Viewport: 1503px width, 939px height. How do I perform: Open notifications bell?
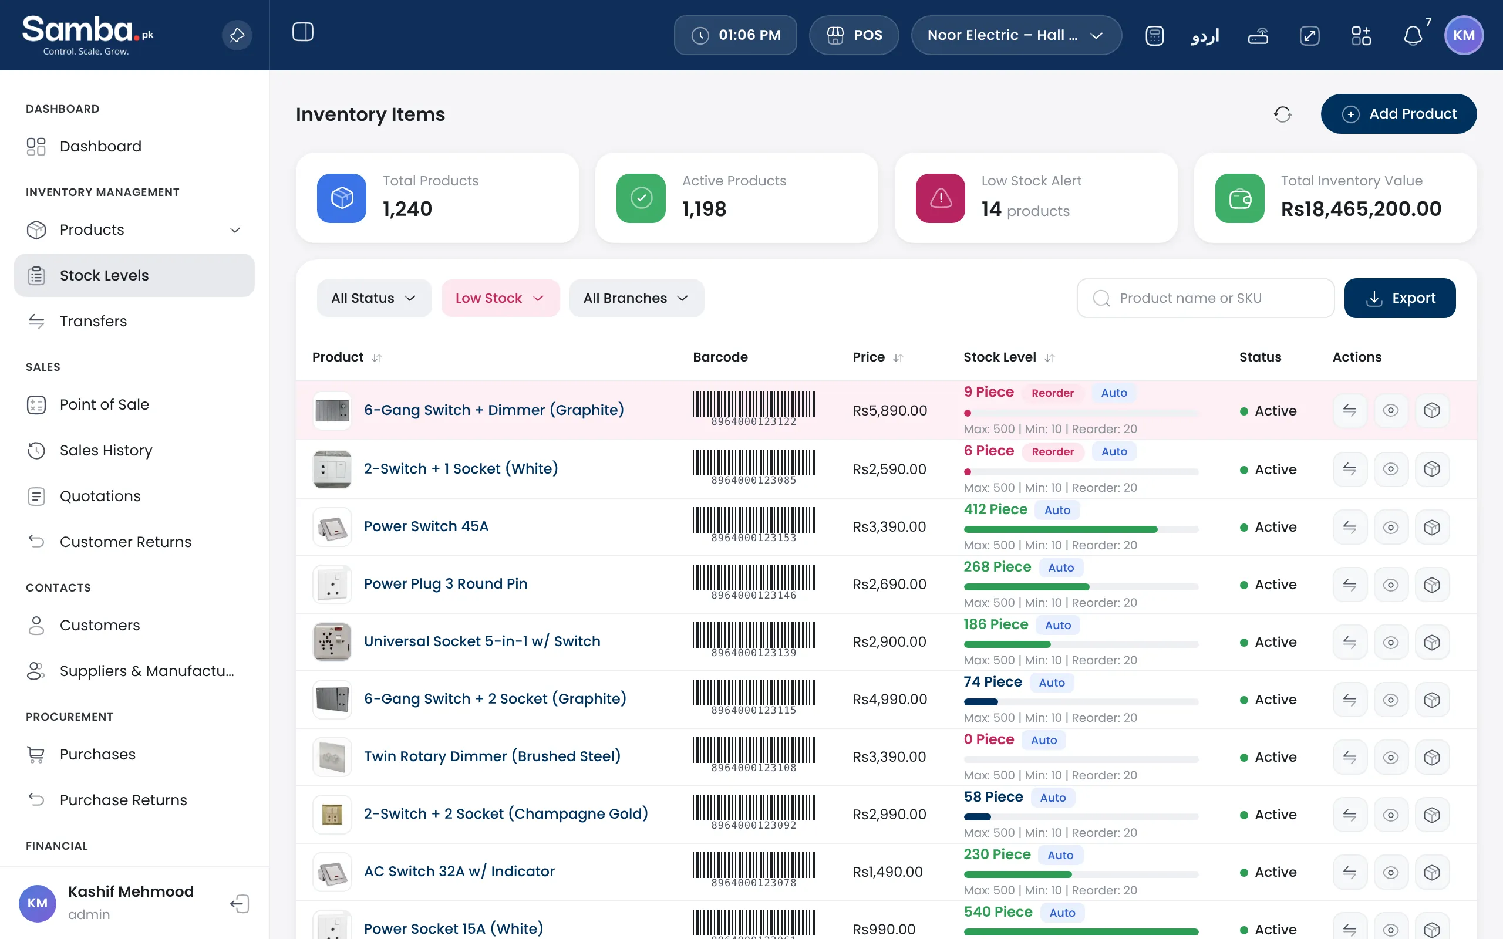tap(1413, 35)
